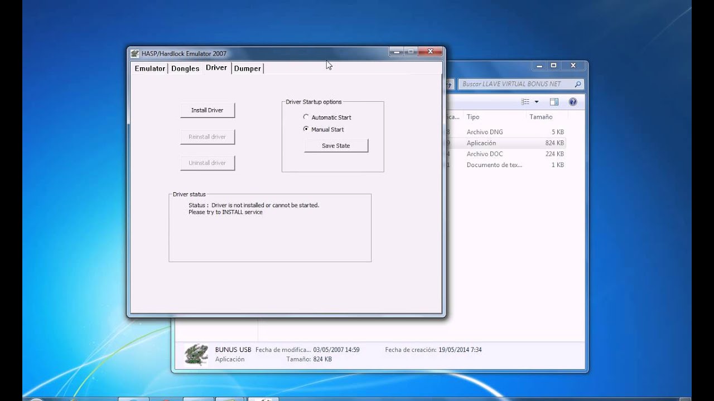
Task: Change view with the Explorer view icon
Action: tap(525, 102)
